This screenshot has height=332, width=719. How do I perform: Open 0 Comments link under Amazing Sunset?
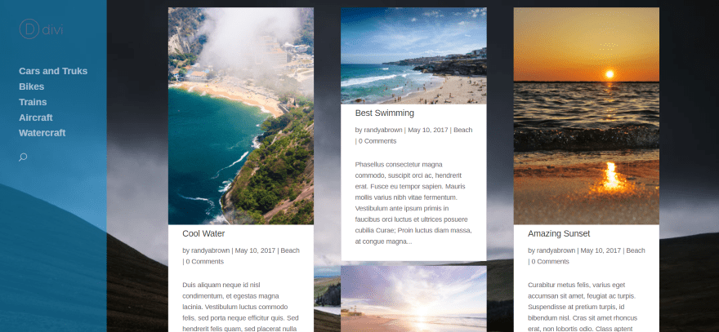(550, 262)
